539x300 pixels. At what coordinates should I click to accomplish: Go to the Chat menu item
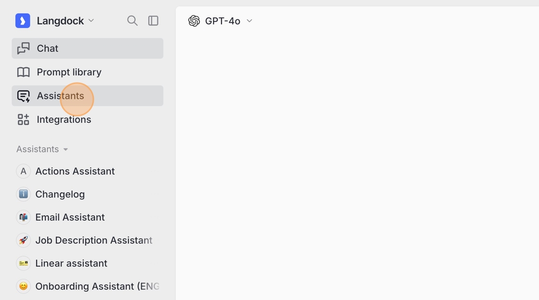(x=48, y=48)
